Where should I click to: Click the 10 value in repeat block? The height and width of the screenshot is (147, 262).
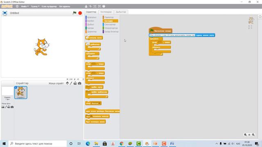click(88, 45)
